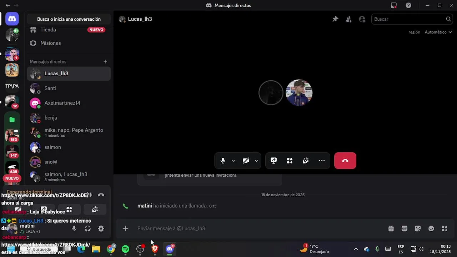Open the Misiones quests page
The width and height of the screenshot is (457, 257).
pos(69,43)
